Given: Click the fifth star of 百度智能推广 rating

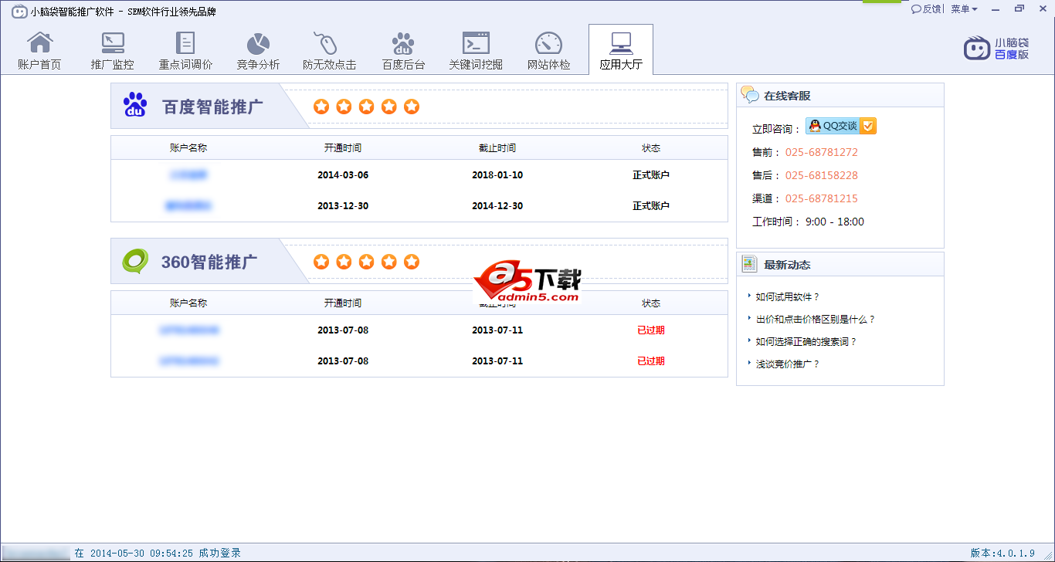Looking at the screenshot, I should [412, 107].
